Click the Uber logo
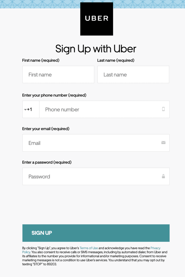This screenshot has width=185, height=277. 96,19
